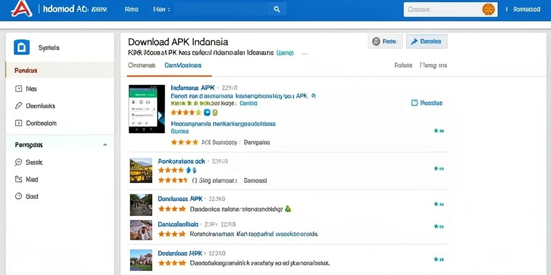The image size is (551, 275).
Task: Click the Reoatlae checkbox icon
Action: (x=414, y=103)
